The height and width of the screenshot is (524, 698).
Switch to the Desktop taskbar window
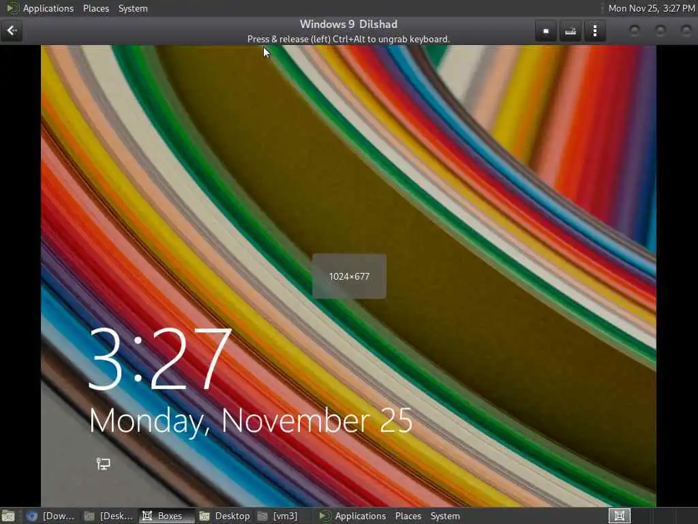coord(225,516)
